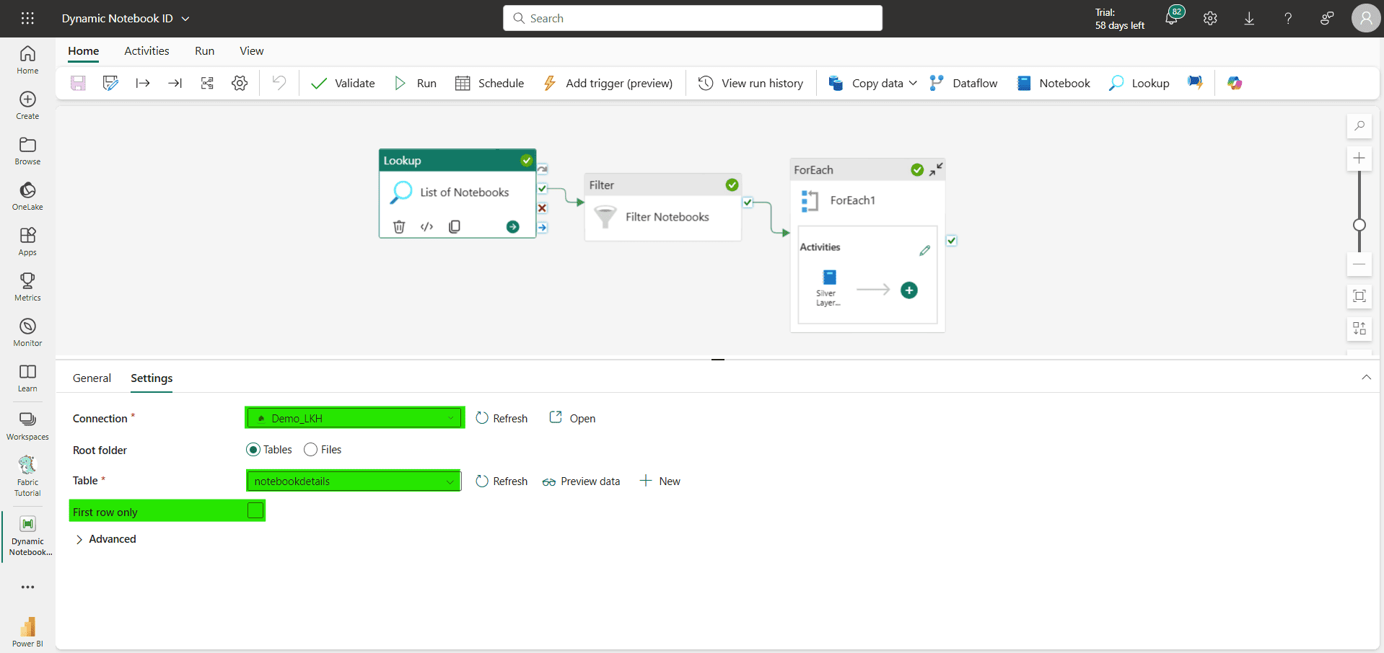View code of the Lookup activity
1384x653 pixels.
[426, 227]
